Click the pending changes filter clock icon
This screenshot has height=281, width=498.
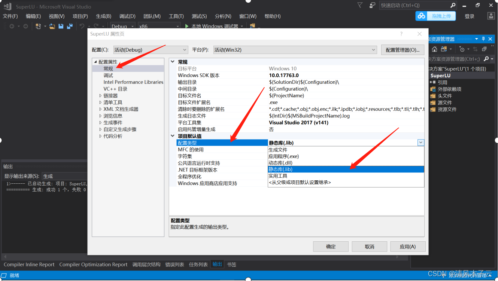462,49
